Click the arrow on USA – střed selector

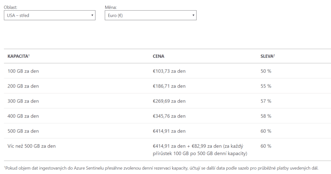coord(92,15)
